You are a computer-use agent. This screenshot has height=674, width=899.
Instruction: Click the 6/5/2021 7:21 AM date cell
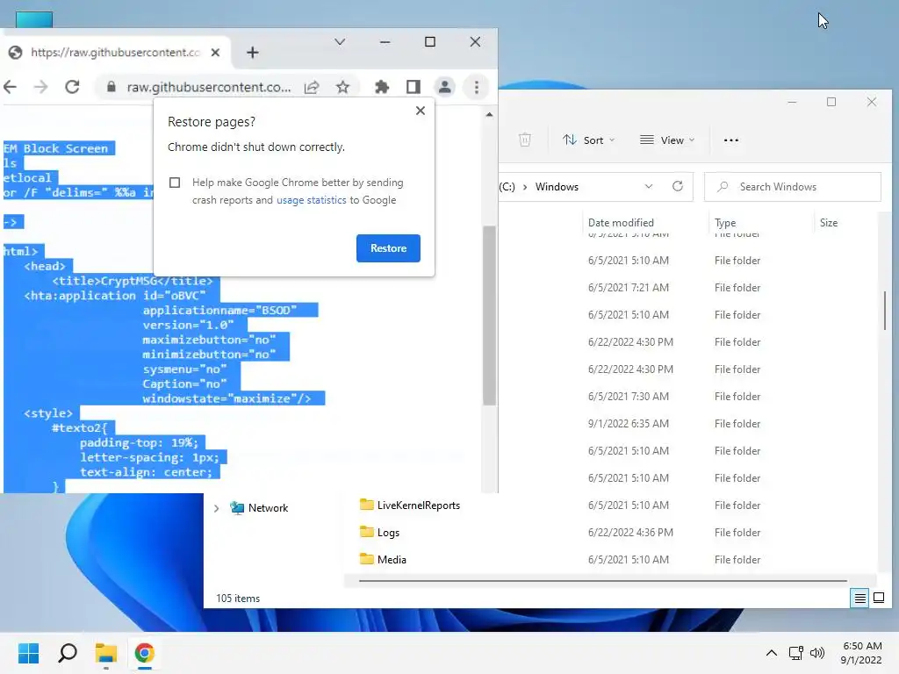[x=628, y=288]
